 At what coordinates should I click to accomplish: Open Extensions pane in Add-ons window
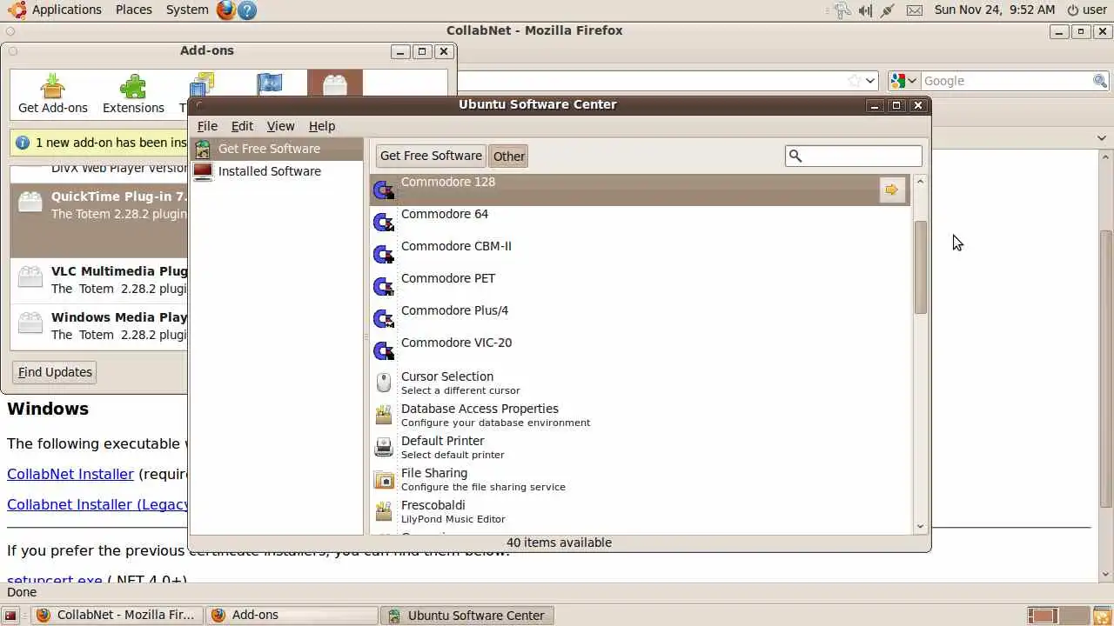click(x=133, y=94)
